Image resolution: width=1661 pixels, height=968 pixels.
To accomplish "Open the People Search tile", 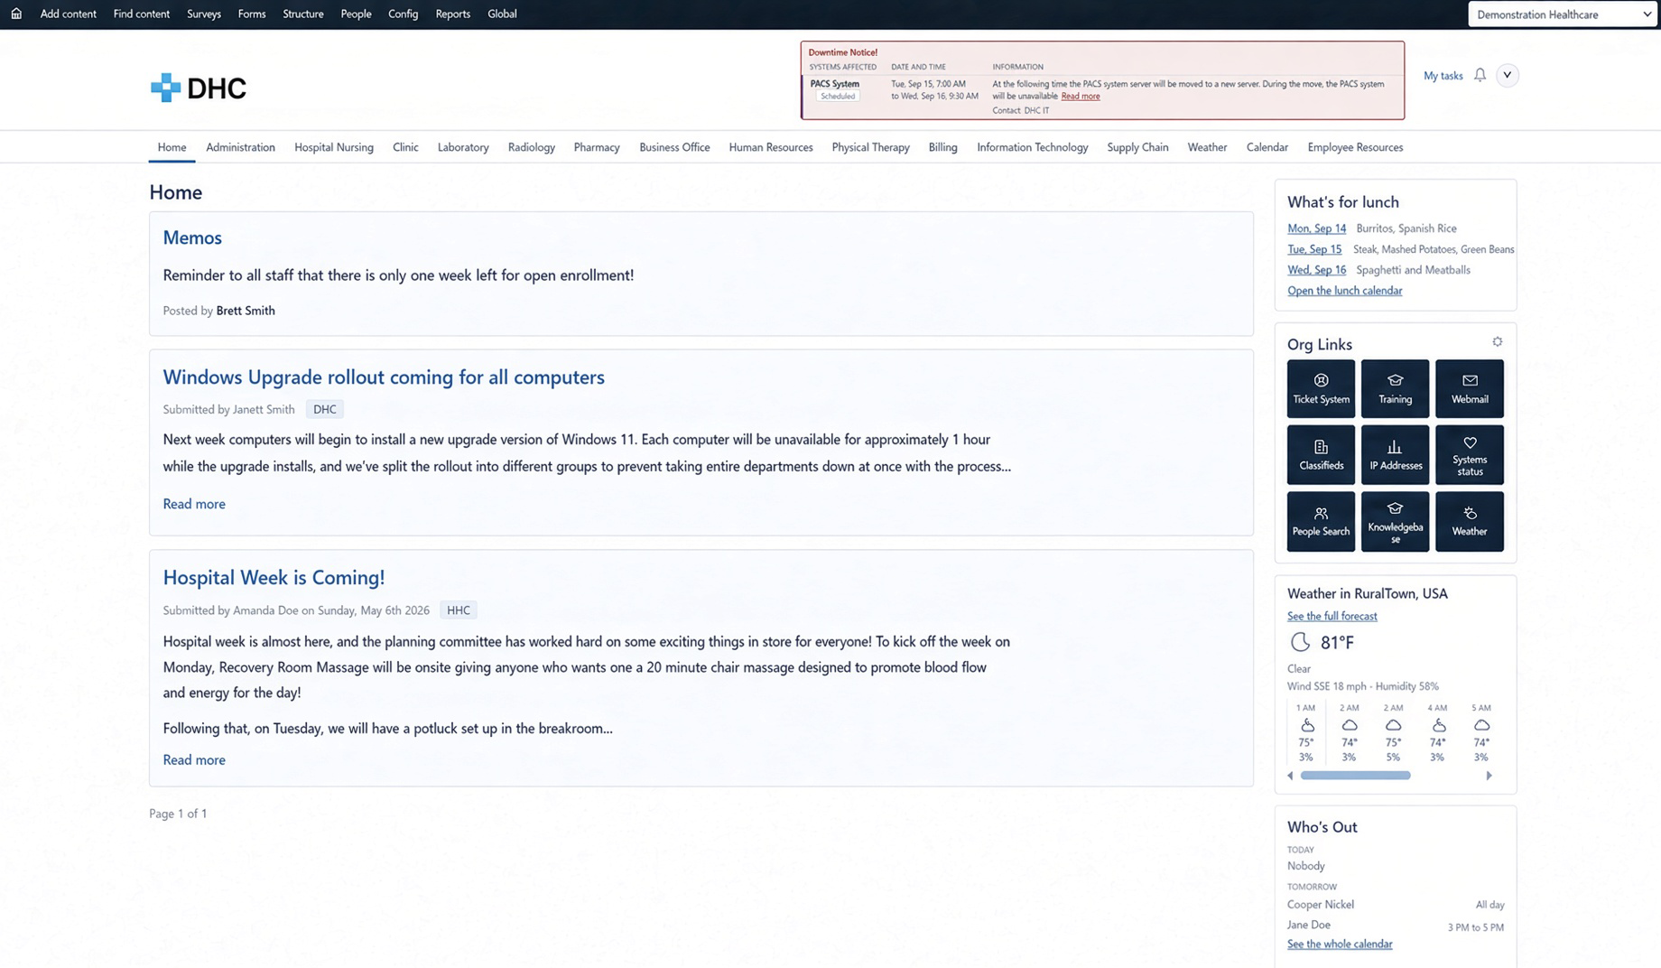I will click(x=1321, y=521).
